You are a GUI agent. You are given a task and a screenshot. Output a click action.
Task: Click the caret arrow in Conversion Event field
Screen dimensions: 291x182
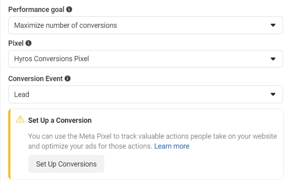(x=273, y=94)
